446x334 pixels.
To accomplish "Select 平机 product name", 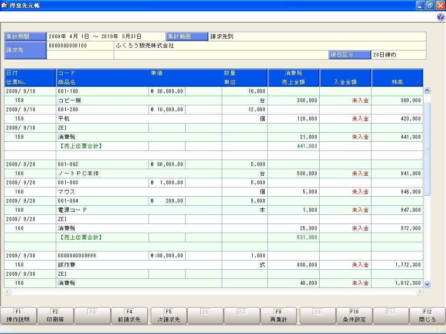I will pos(64,118).
